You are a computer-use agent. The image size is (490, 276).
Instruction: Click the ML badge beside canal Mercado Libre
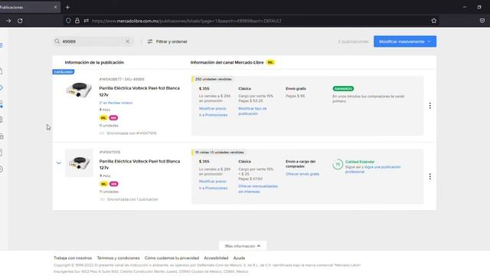pyautogui.click(x=270, y=62)
